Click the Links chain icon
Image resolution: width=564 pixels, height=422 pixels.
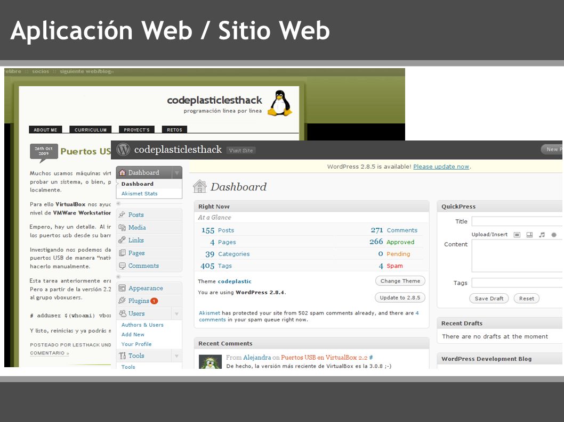click(x=122, y=240)
